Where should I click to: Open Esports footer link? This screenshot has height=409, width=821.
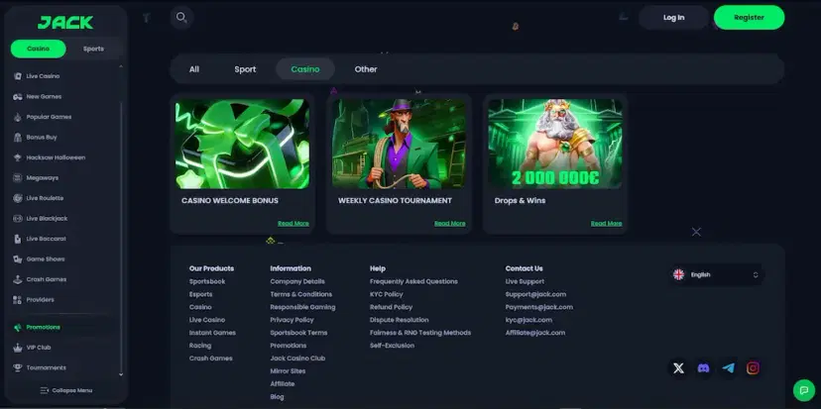click(x=201, y=294)
